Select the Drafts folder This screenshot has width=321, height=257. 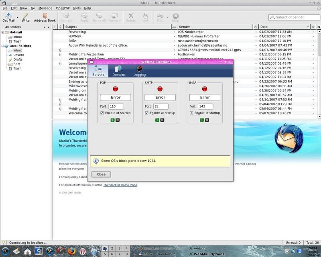pyautogui.click(x=18, y=59)
